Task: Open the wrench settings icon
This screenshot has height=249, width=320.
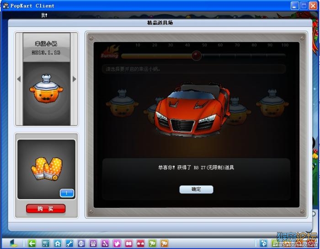Action: pos(69,244)
